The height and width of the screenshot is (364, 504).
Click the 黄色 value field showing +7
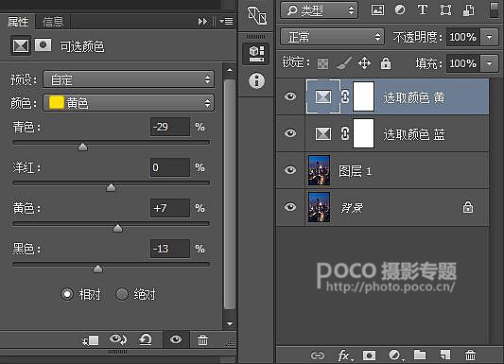point(170,208)
